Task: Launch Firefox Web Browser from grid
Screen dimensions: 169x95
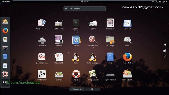Action: [x=127, y=58]
